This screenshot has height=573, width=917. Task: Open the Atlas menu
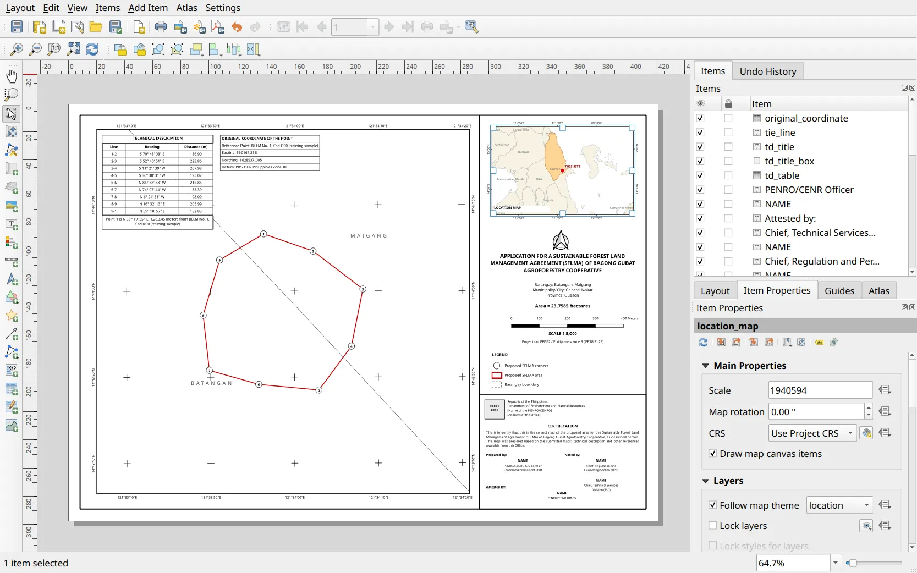(186, 8)
